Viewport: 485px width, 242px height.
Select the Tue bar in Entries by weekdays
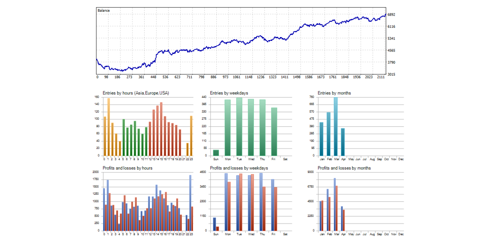(239, 127)
